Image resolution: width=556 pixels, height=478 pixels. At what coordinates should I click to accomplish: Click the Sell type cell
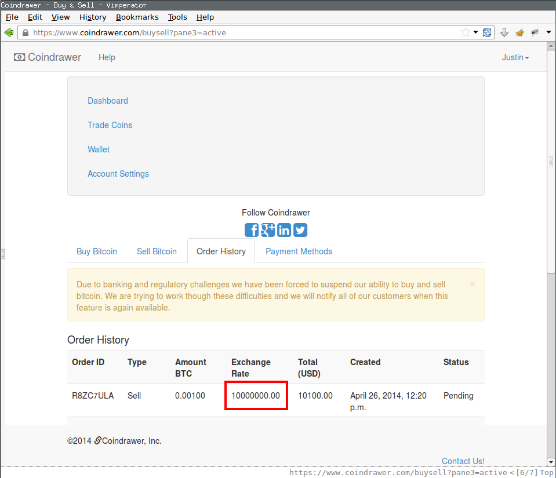[x=135, y=396]
